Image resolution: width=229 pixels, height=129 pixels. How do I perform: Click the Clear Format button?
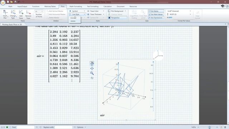click(x=197, y=15)
